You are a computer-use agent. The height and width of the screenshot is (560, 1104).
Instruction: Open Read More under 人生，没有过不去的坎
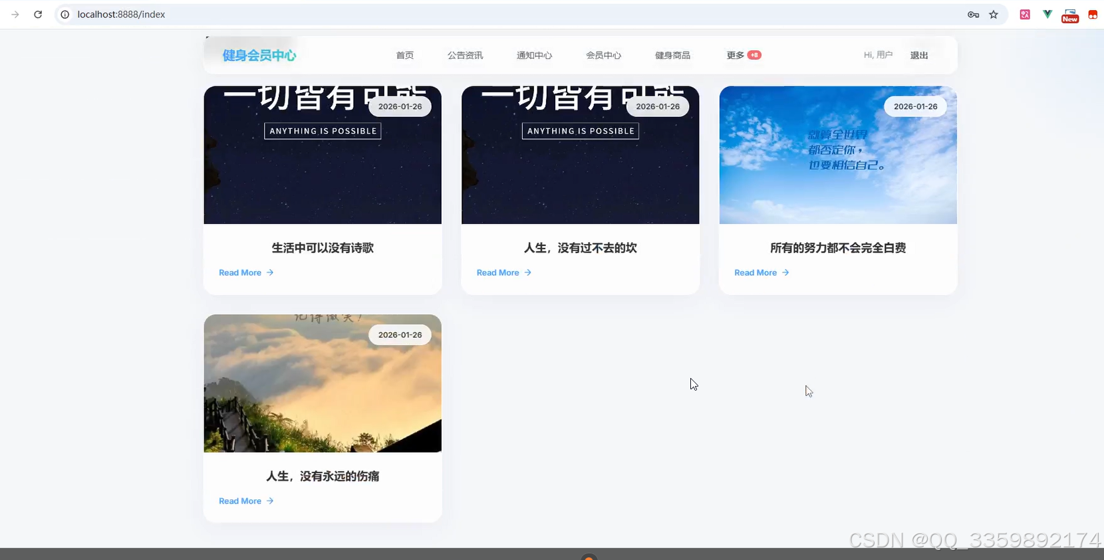click(498, 272)
